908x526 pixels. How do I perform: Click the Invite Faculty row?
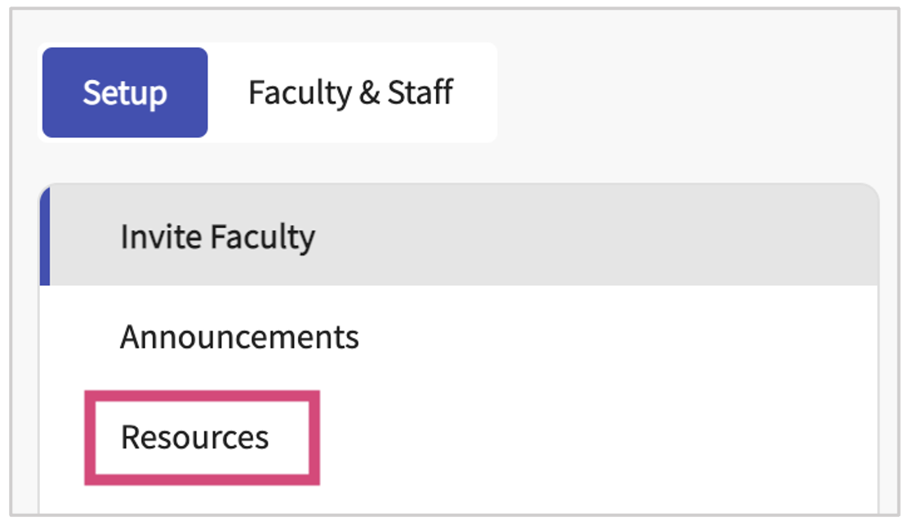point(457,238)
